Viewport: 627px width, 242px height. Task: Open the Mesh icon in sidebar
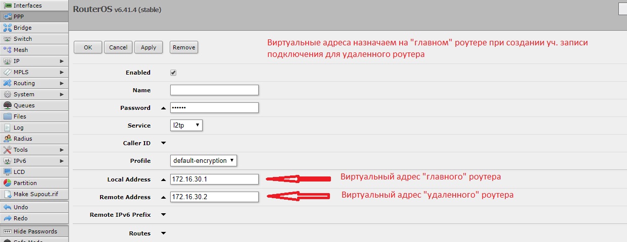click(x=8, y=50)
